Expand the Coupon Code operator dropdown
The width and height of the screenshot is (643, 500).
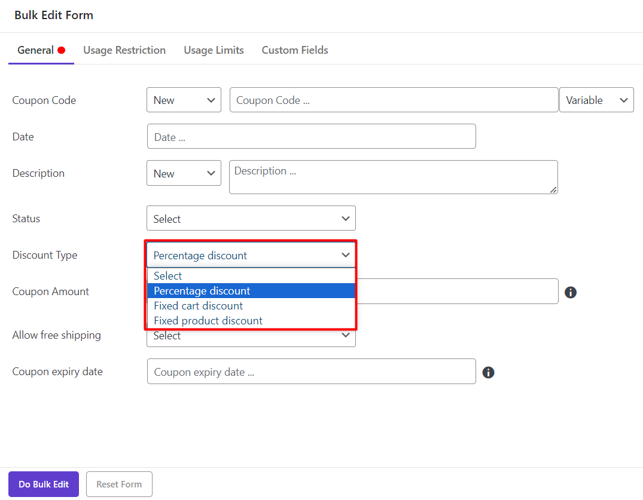[184, 100]
